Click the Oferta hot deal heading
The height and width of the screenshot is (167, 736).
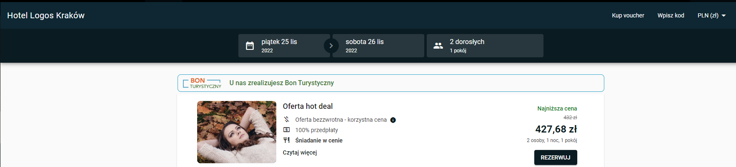coord(308,106)
